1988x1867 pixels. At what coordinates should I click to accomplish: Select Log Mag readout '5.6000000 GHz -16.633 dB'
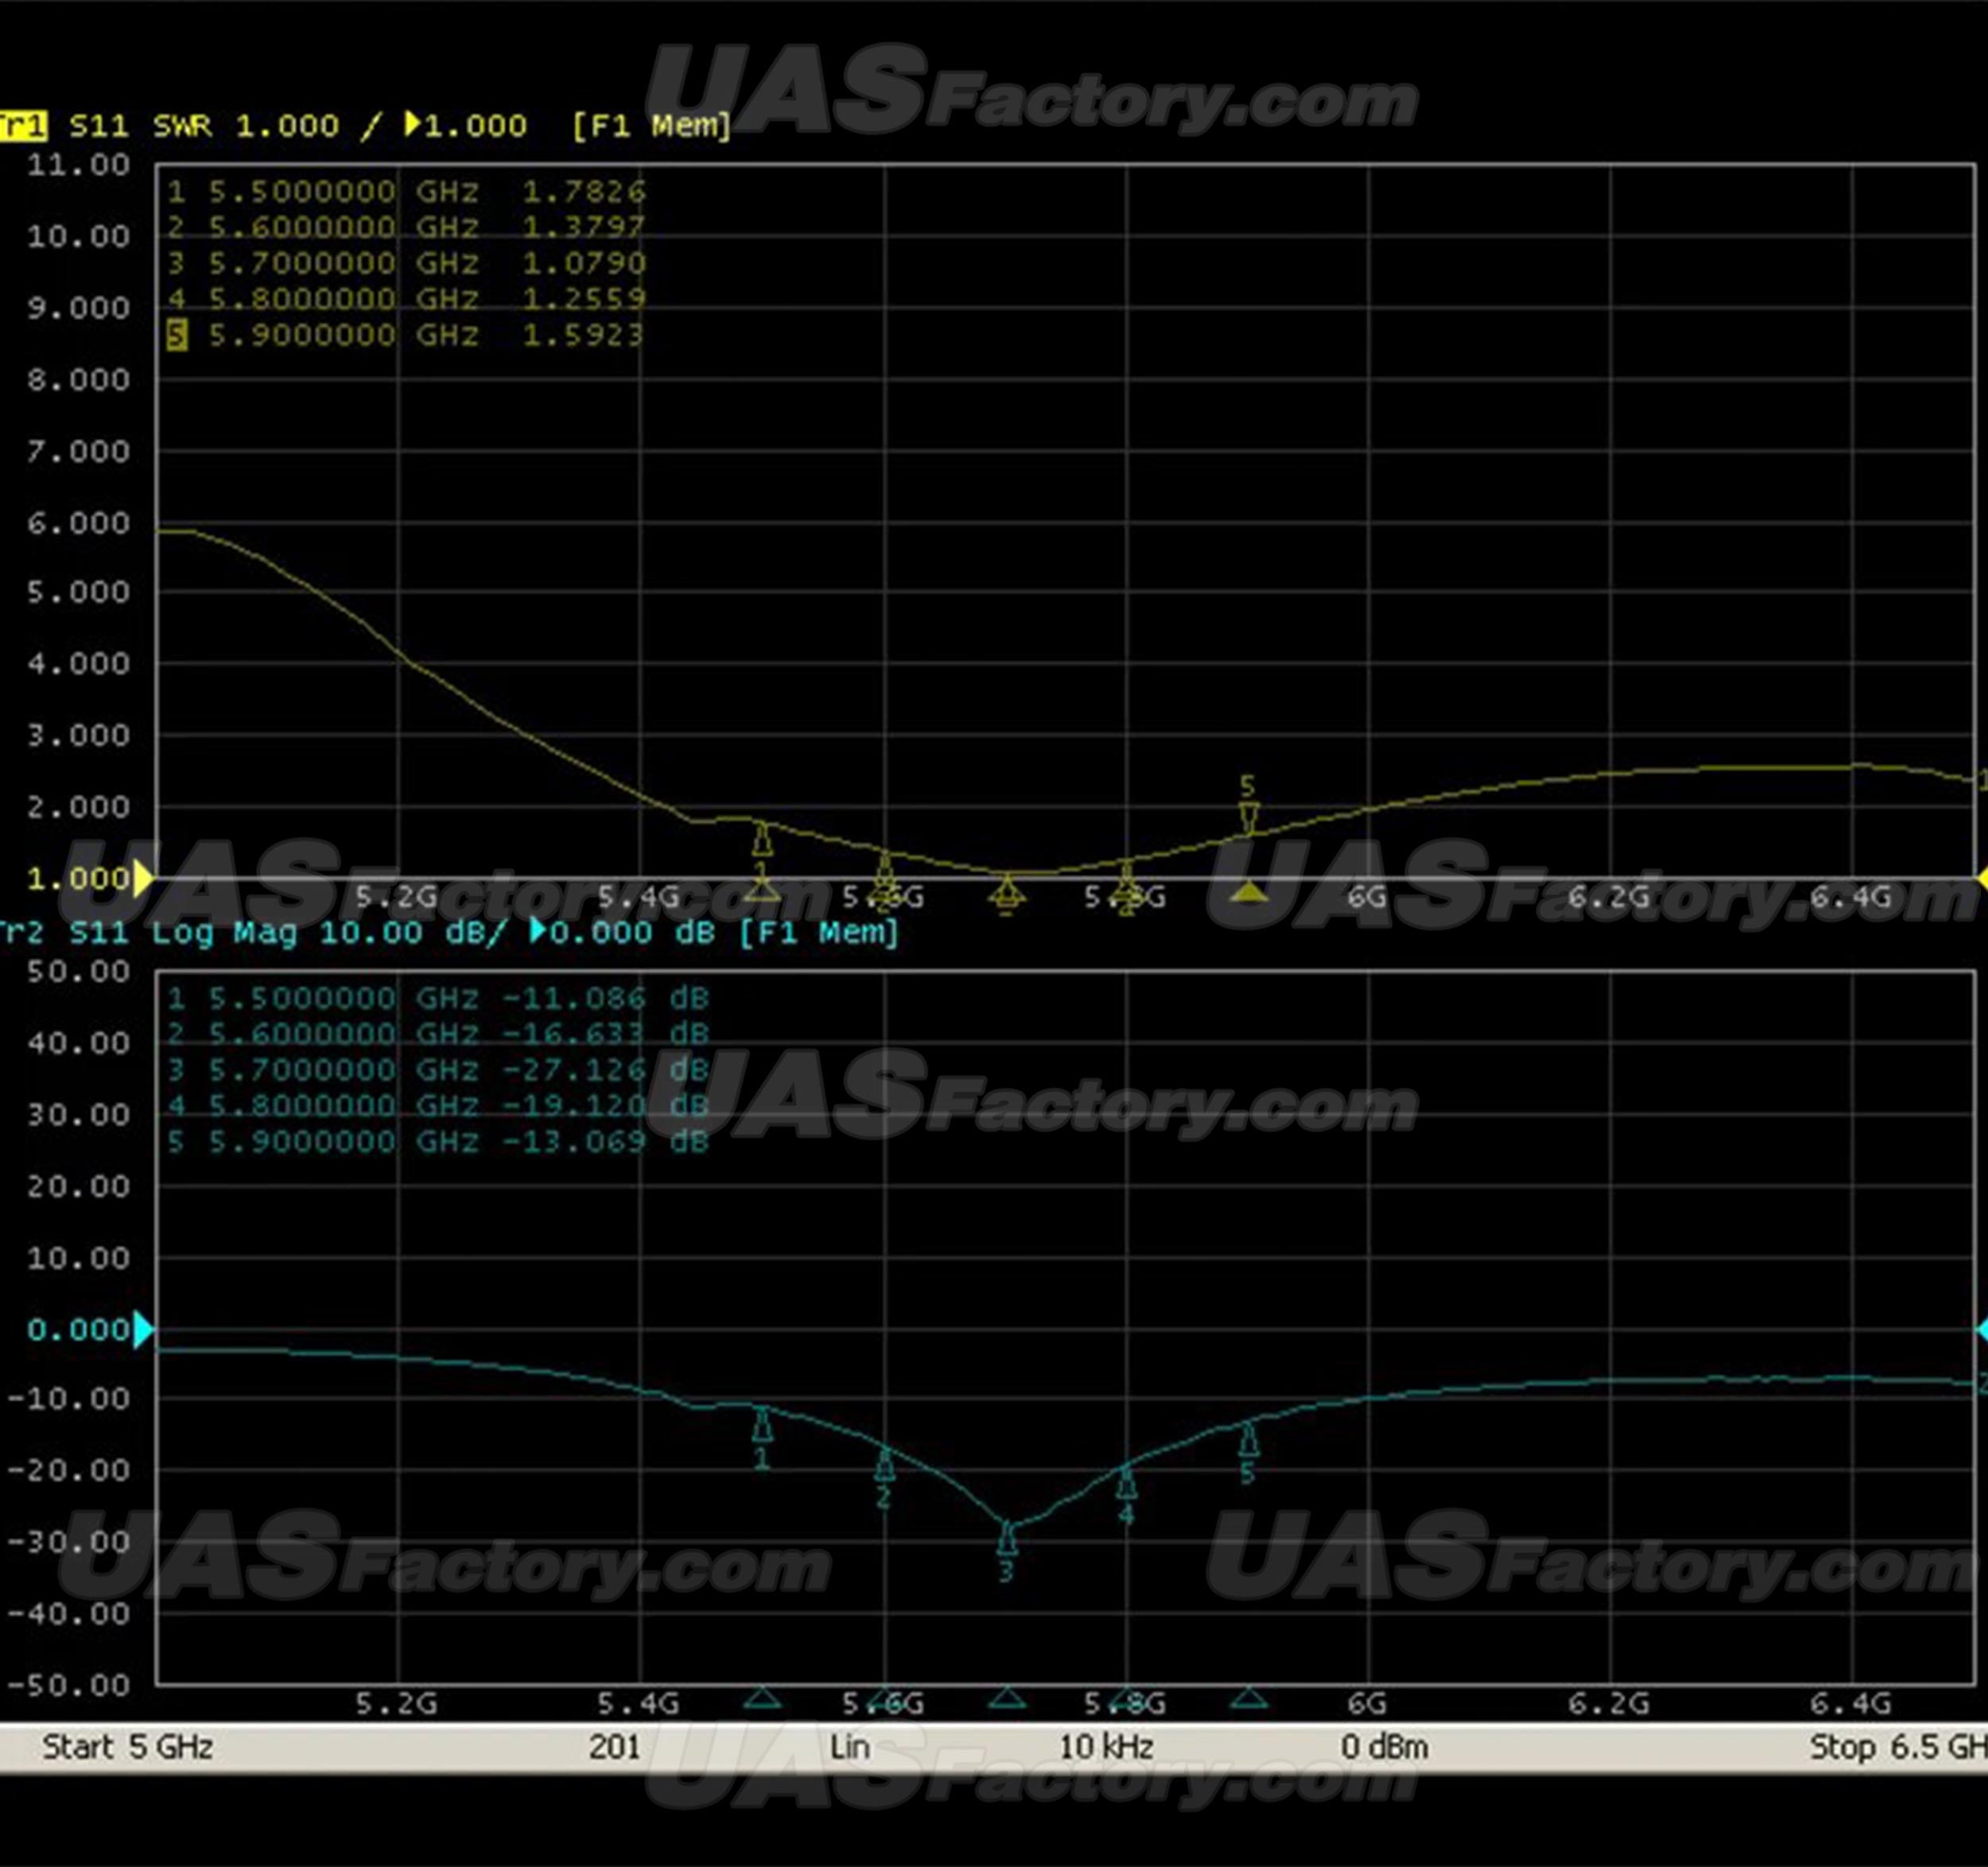[438, 1034]
